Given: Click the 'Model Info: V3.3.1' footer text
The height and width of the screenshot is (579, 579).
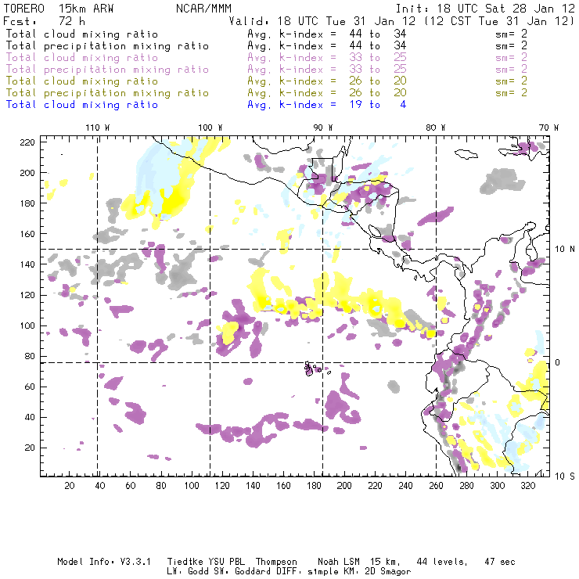Looking at the screenshot, I should point(104,562).
